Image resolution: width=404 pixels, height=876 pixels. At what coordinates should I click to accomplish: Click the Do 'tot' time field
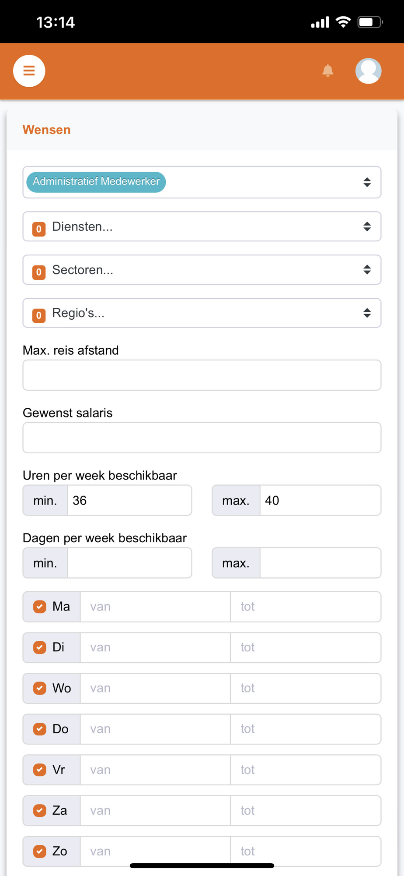(305, 729)
